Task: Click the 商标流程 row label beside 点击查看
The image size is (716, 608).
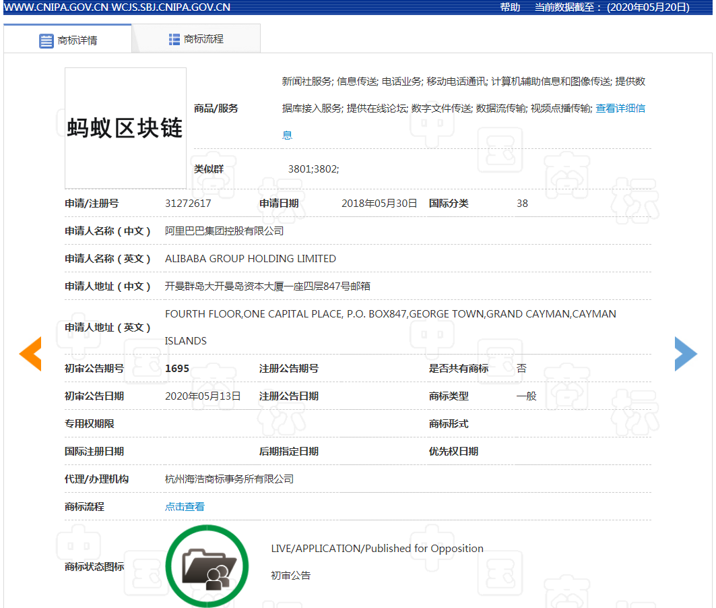Action: pyautogui.click(x=84, y=507)
